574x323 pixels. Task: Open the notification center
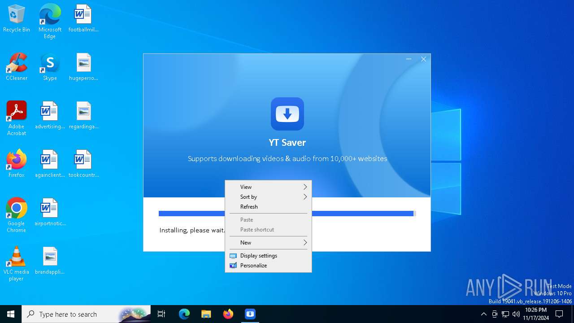click(559, 314)
